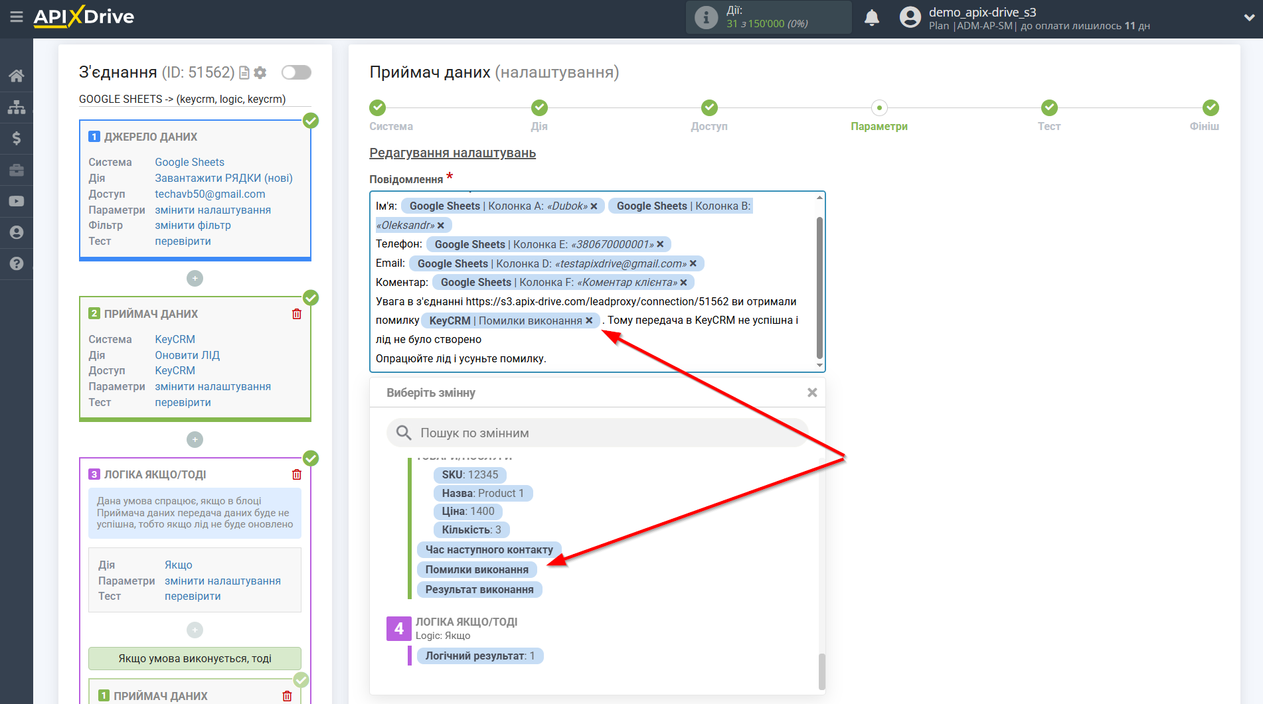1263x704 pixels.
Task: Insert Час наступного контакту variable
Action: click(x=489, y=550)
